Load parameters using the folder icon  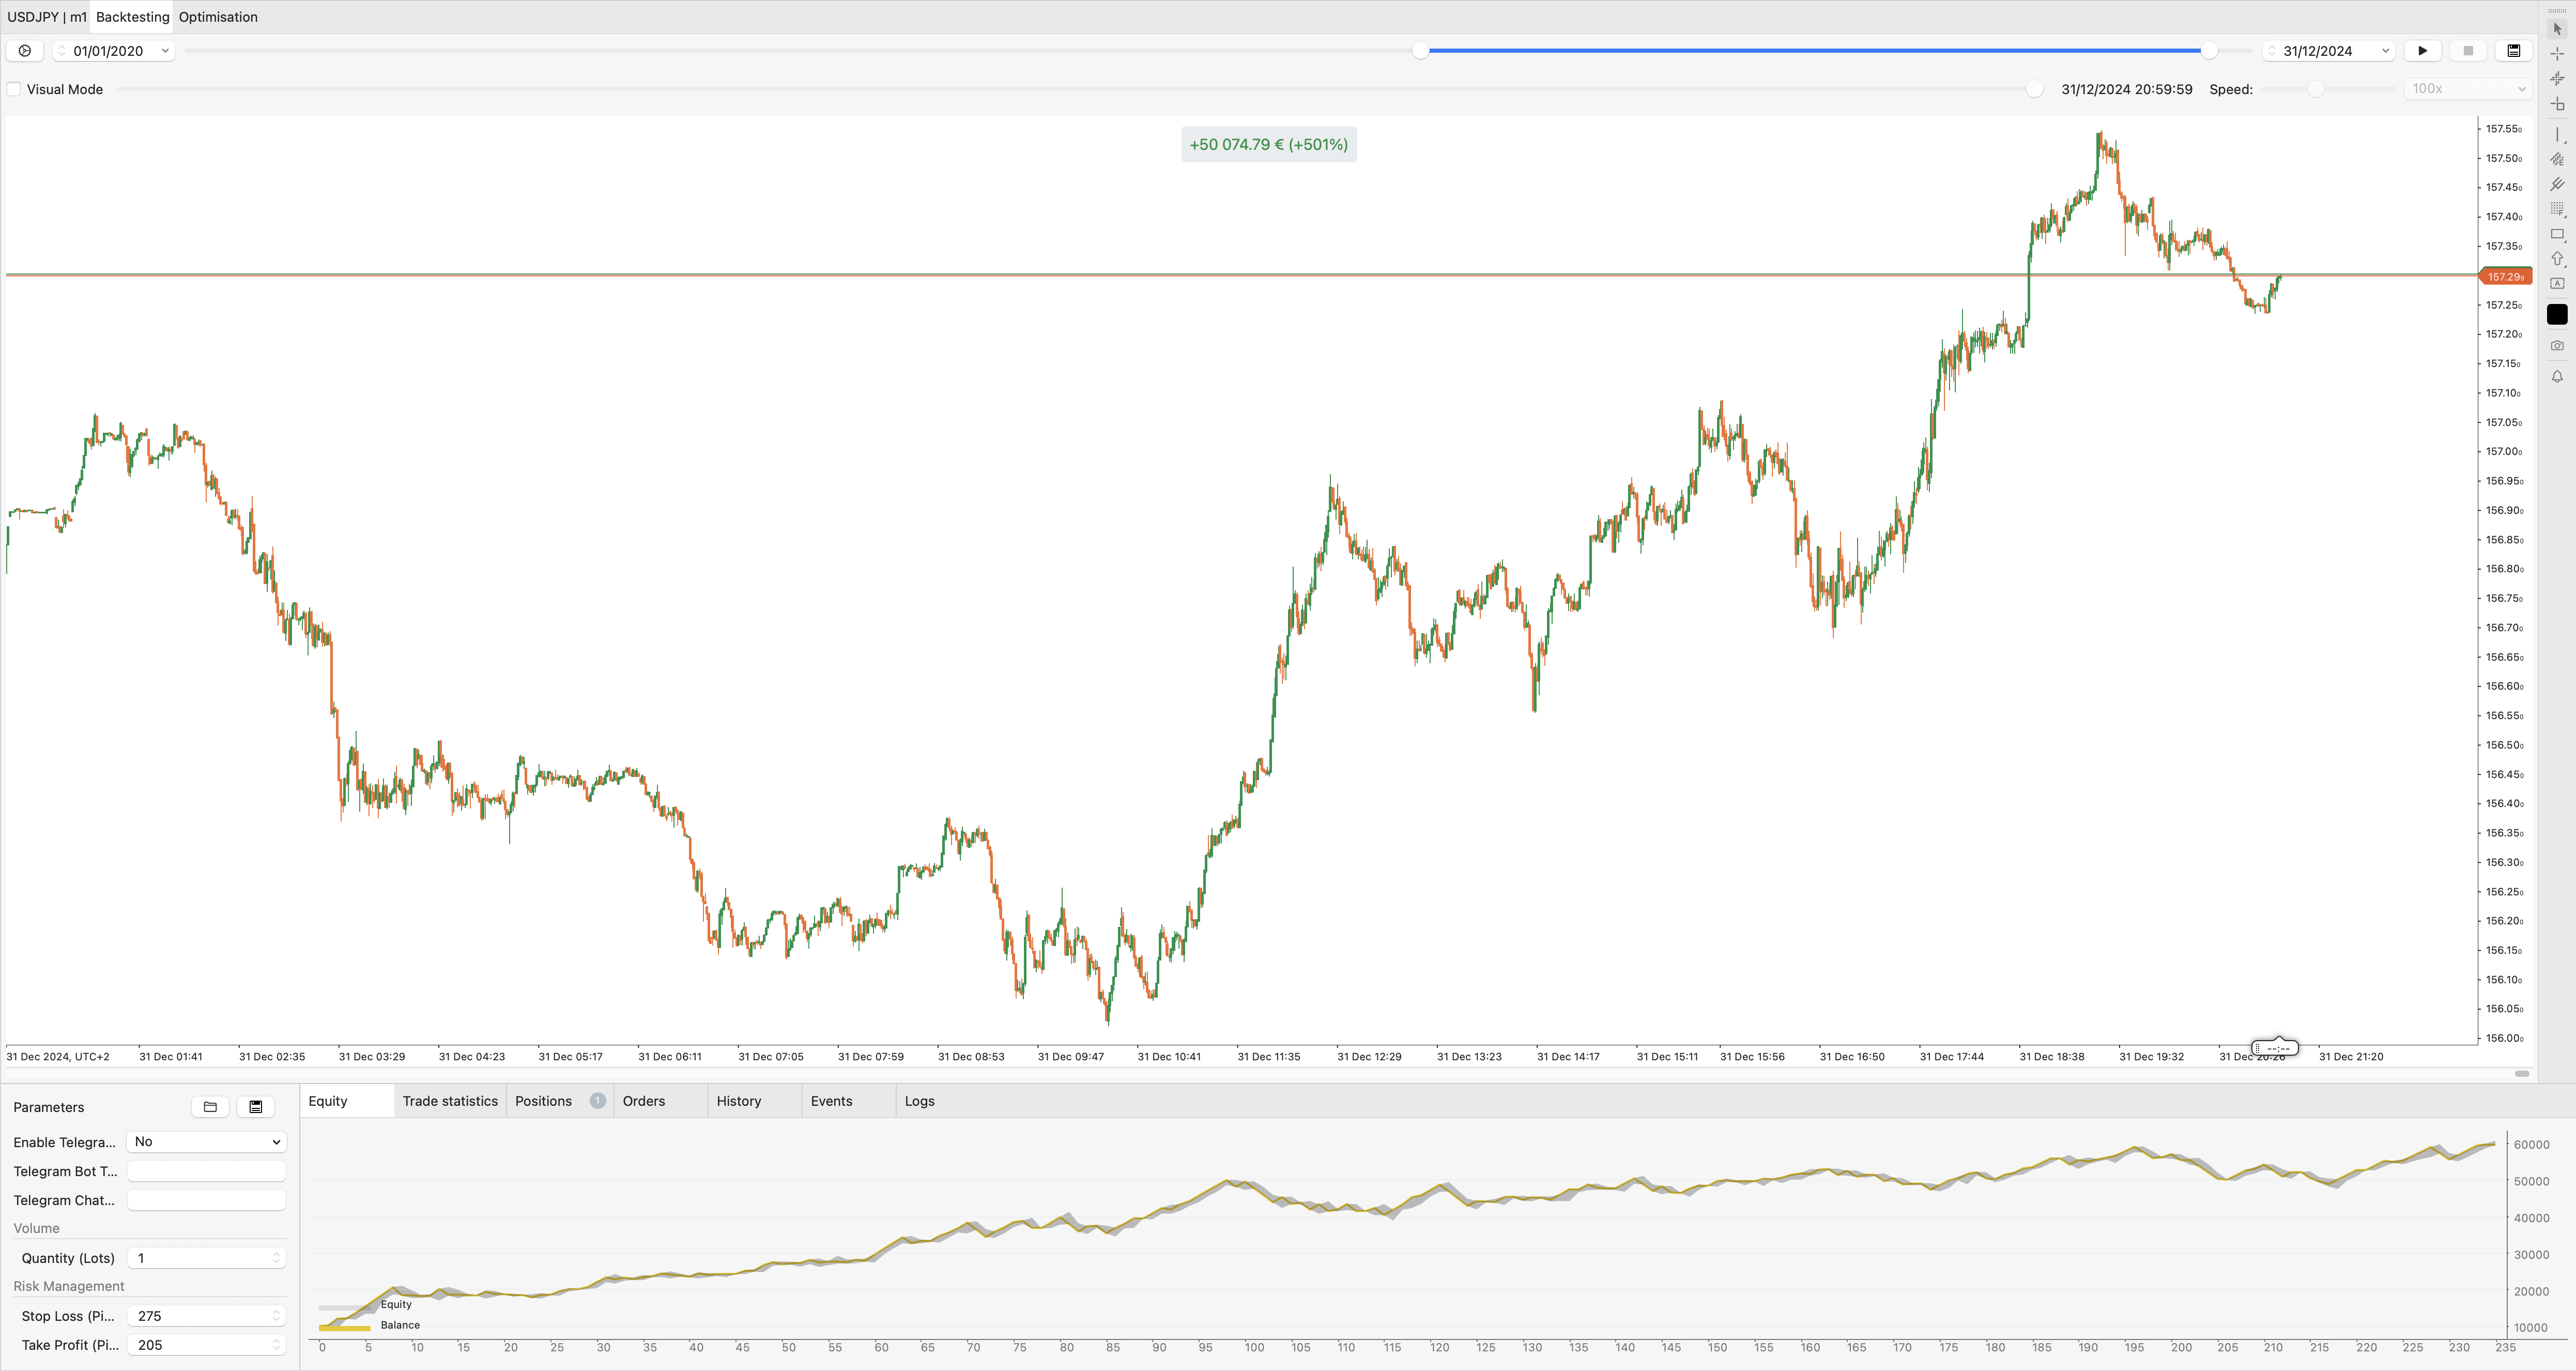(210, 1107)
